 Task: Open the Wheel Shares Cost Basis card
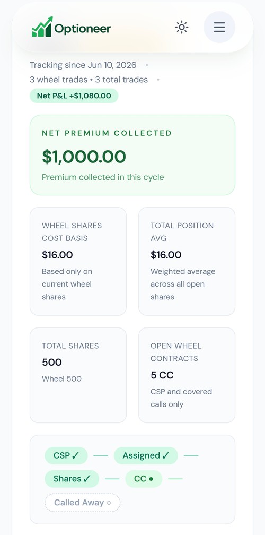pyautogui.click(x=78, y=261)
